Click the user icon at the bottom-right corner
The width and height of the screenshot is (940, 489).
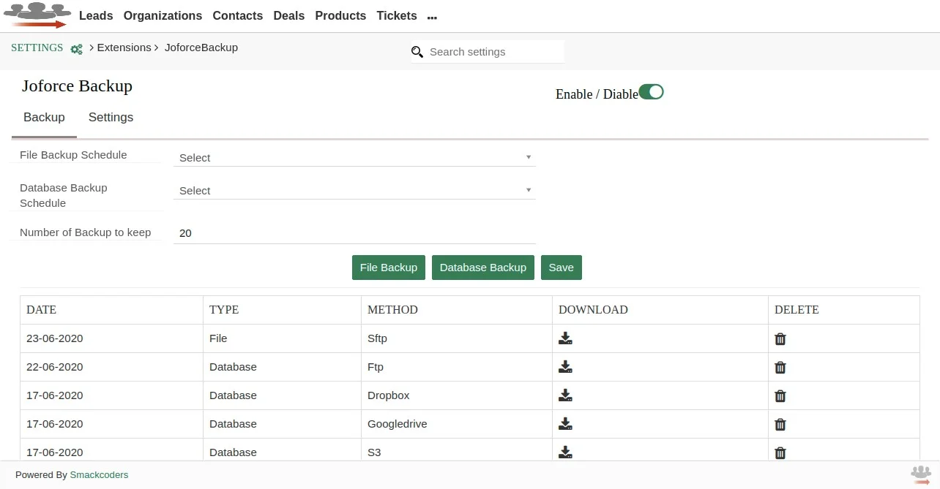pos(920,474)
